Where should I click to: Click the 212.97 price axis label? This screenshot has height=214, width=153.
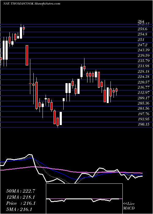click(144, 93)
